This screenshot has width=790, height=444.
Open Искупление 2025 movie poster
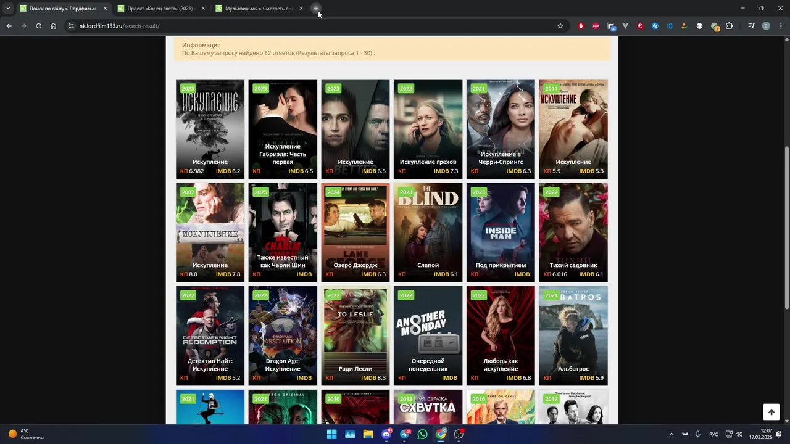coord(210,129)
